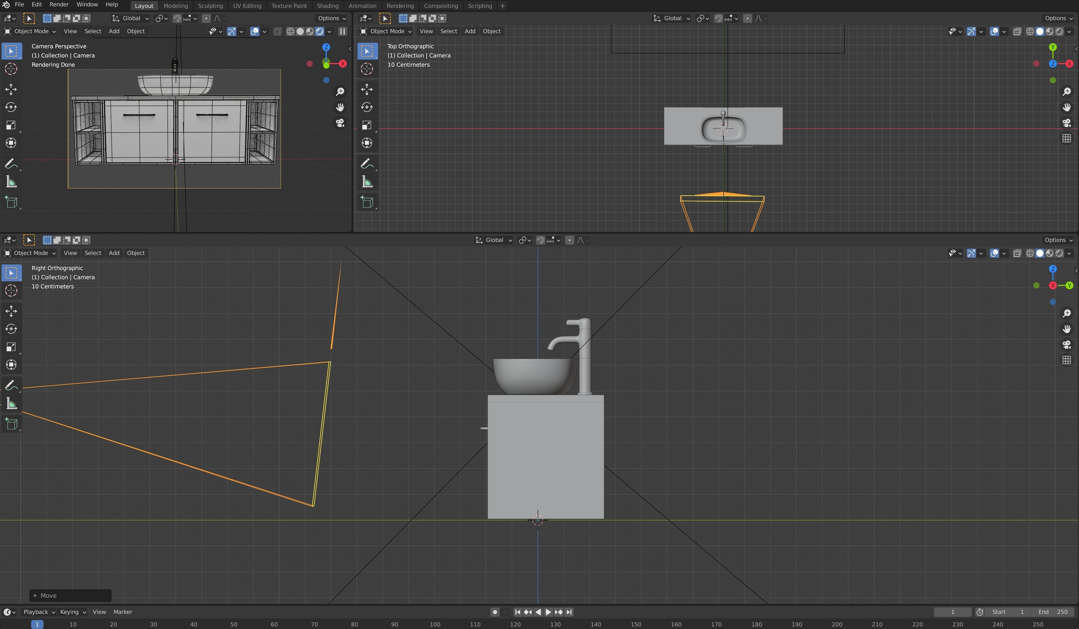The width and height of the screenshot is (1079, 629).
Task: Open Object Mode dropdown in Right viewport
Action: coord(30,253)
